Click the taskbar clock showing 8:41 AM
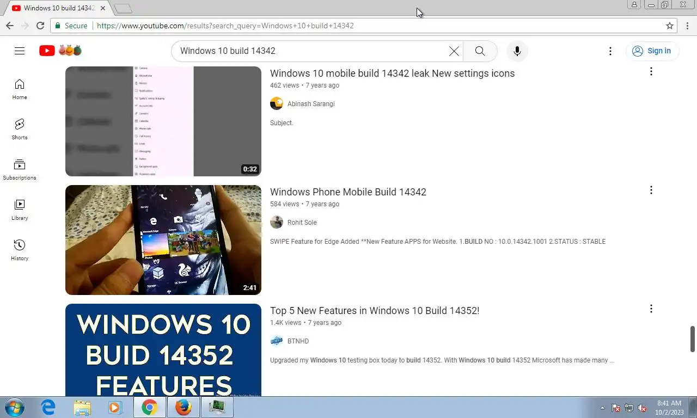This screenshot has width=697, height=418. [669, 408]
